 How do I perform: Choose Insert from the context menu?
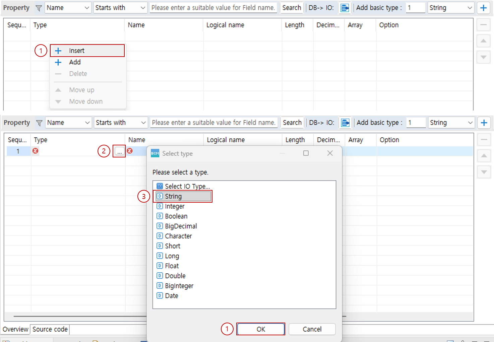pos(77,50)
